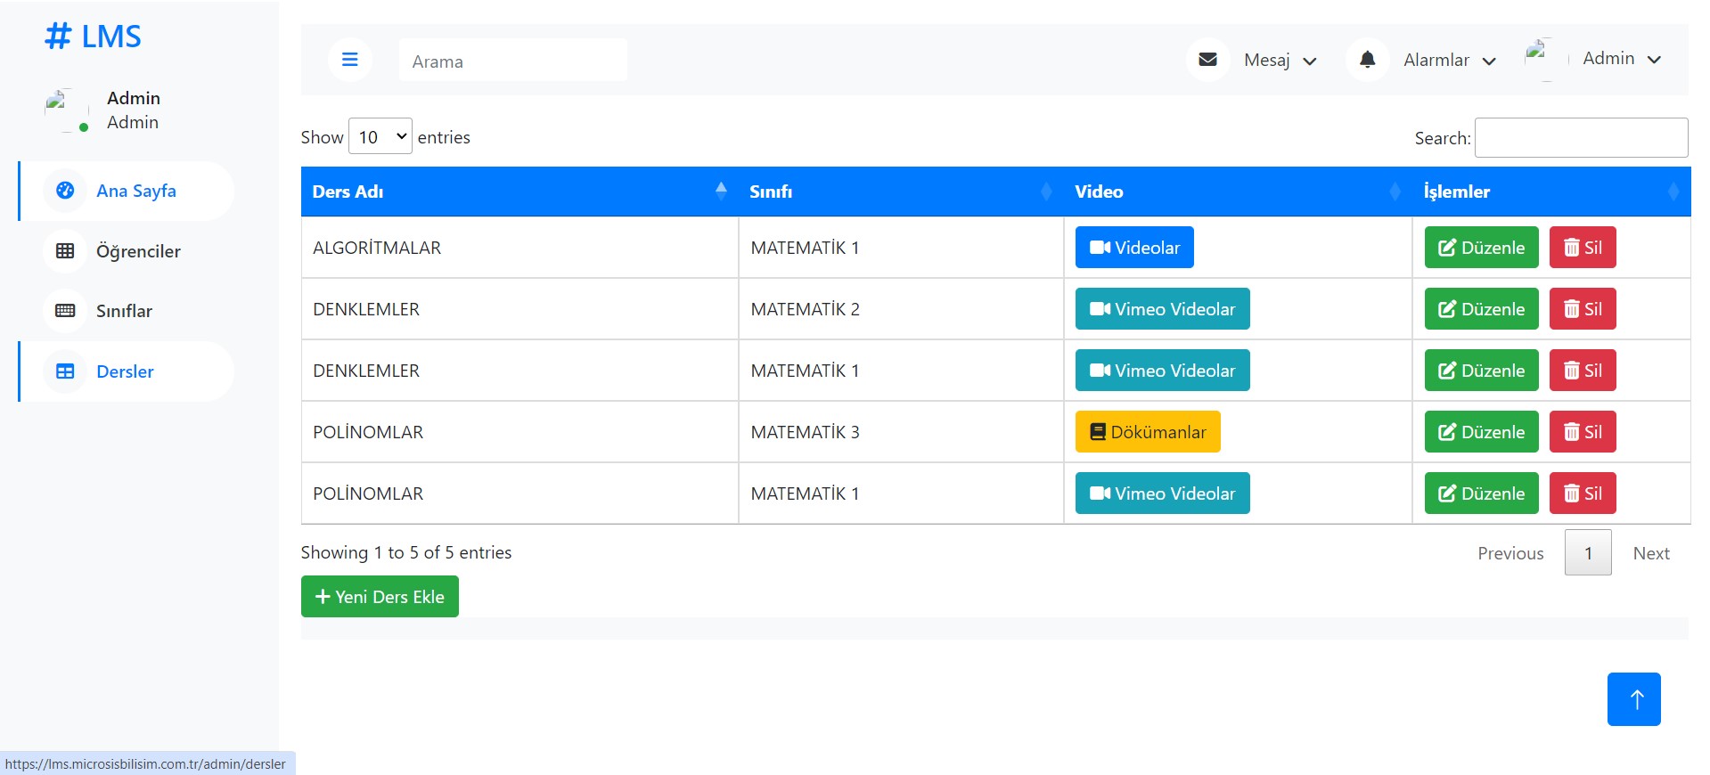Delete the ALGORİTMALAR row with Sil
Image resolution: width=1710 pixels, height=775 pixels.
tap(1582, 248)
